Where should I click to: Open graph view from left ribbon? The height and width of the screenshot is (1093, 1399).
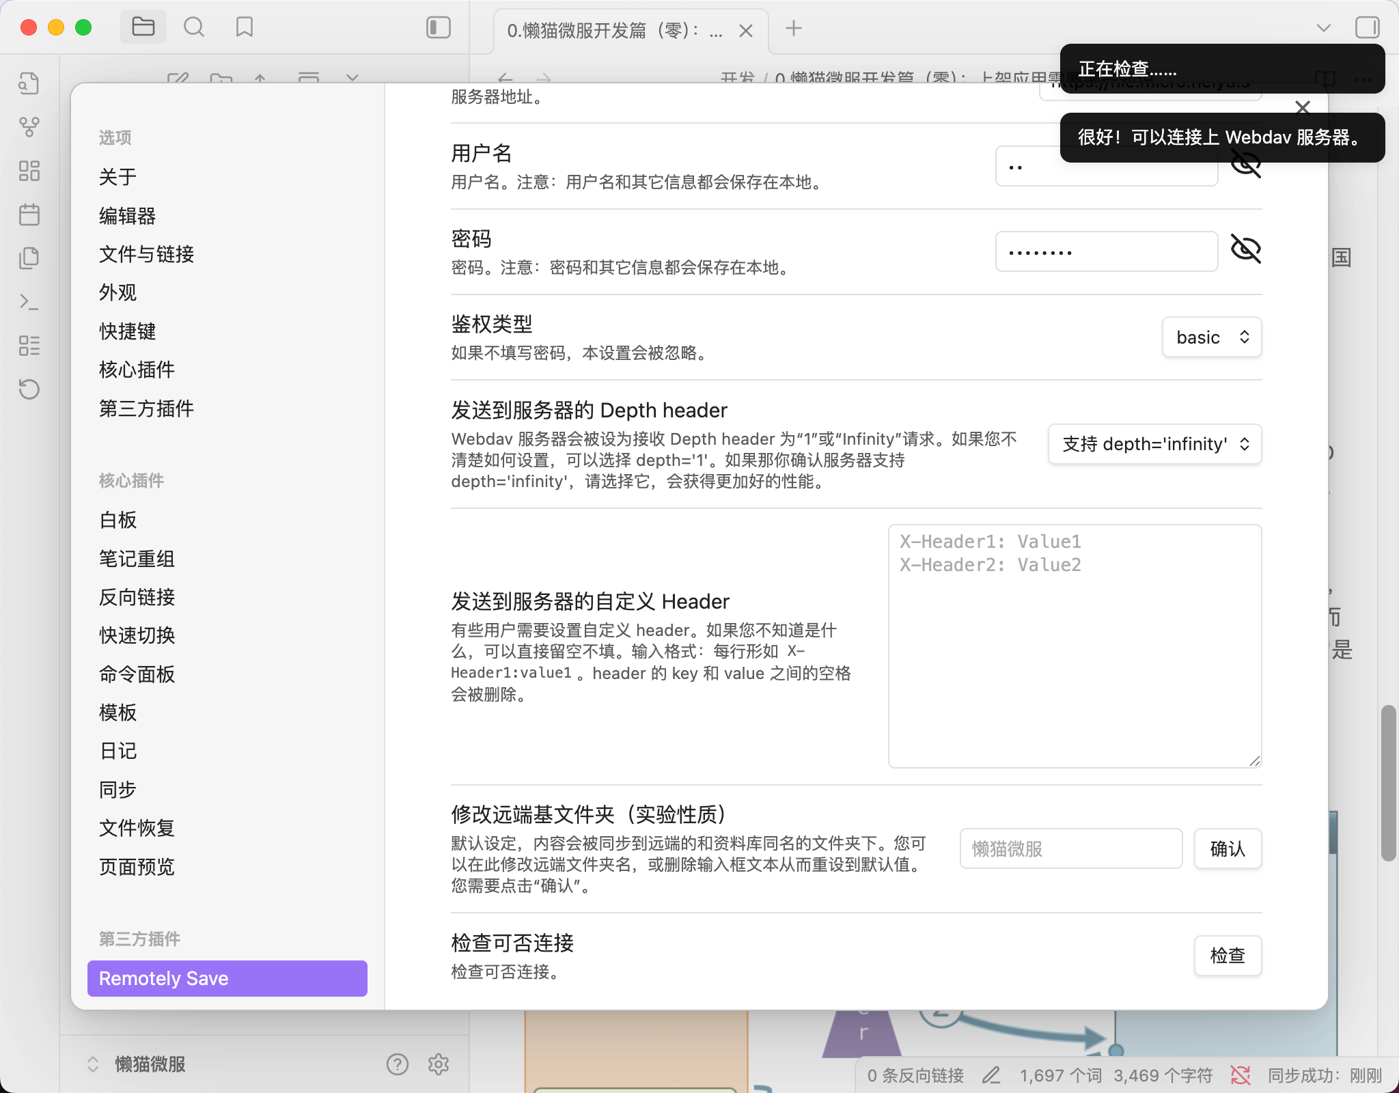29,127
